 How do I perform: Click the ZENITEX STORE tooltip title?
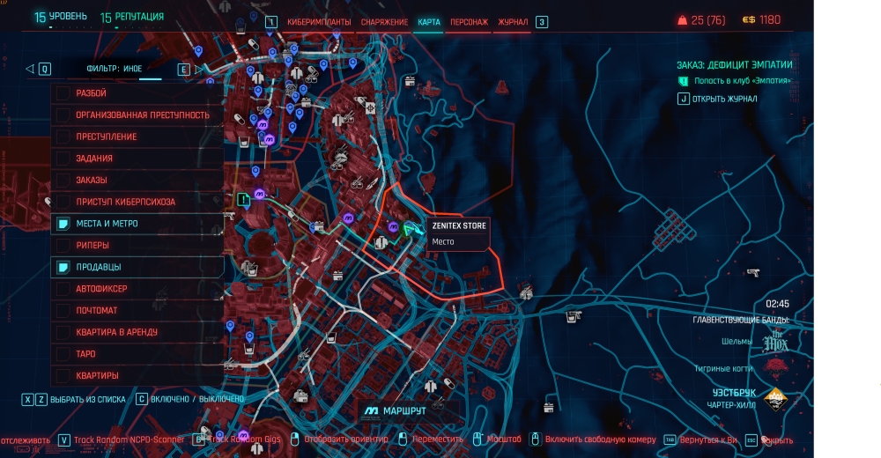(459, 225)
